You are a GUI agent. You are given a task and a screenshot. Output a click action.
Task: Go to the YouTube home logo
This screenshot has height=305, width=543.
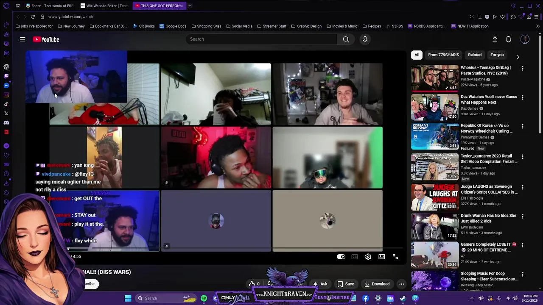(x=46, y=39)
